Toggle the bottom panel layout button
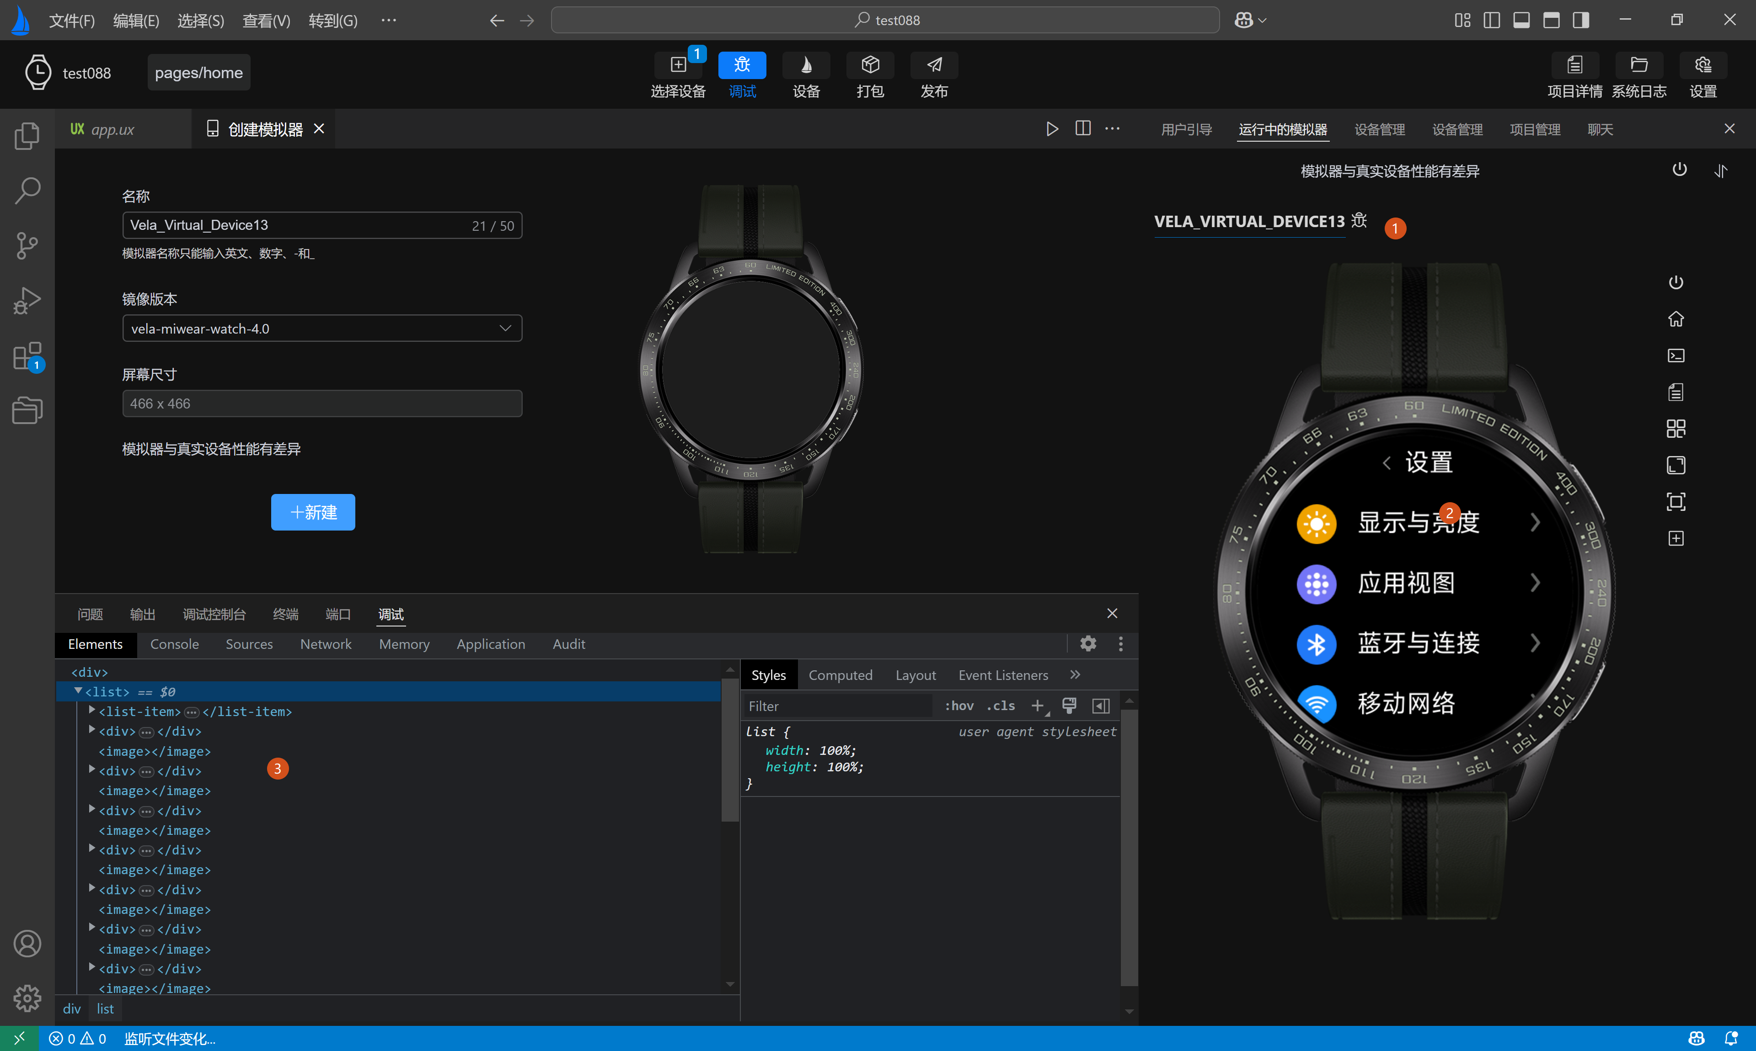 (1521, 20)
